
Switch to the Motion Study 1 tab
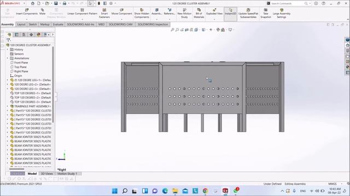pyautogui.click(x=67, y=174)
